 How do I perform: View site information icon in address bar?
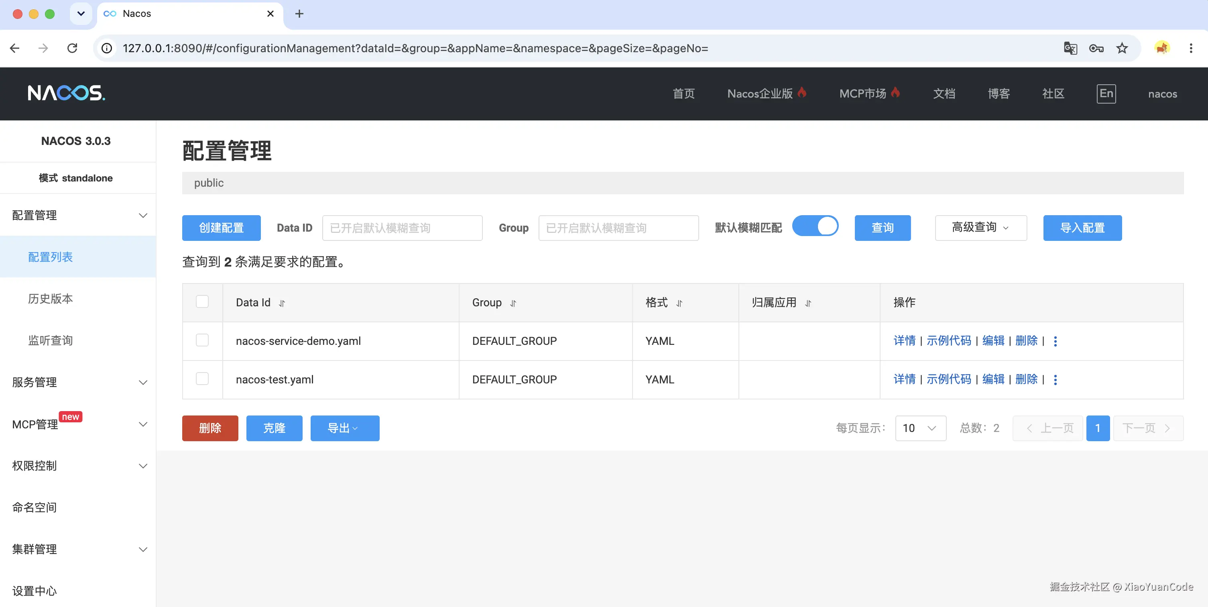[107, 48]
